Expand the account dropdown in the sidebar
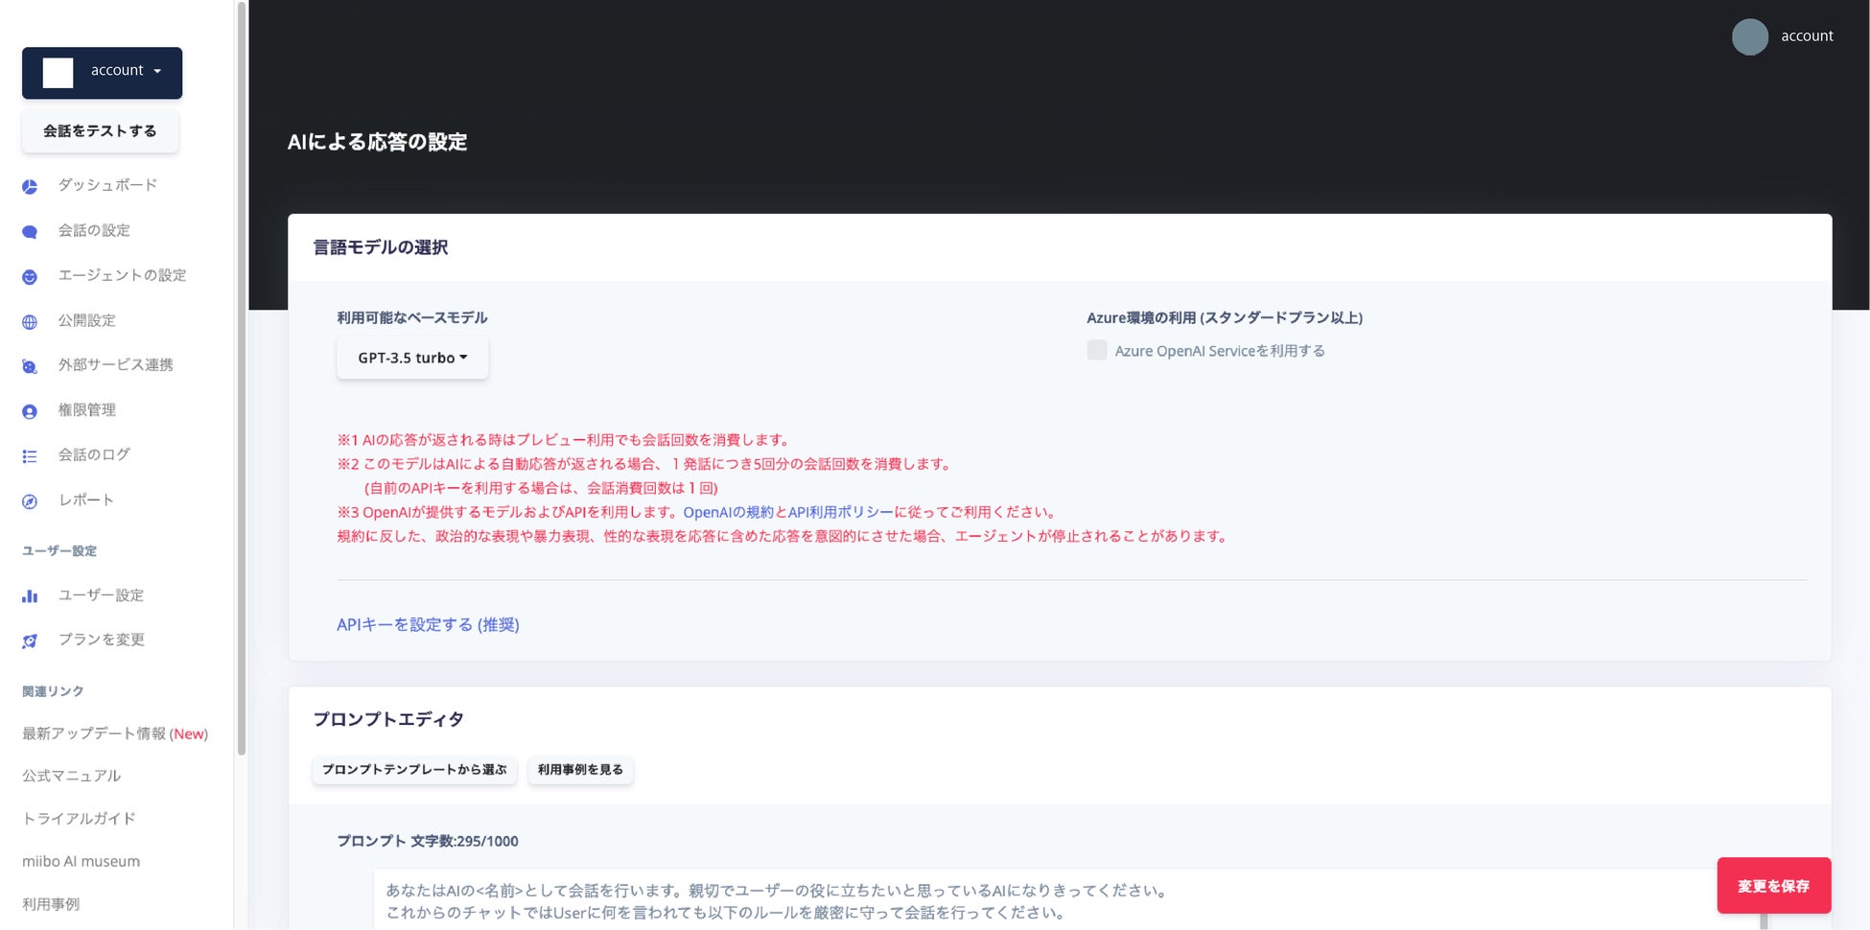1870x930 pixels. tap(103, 73)
